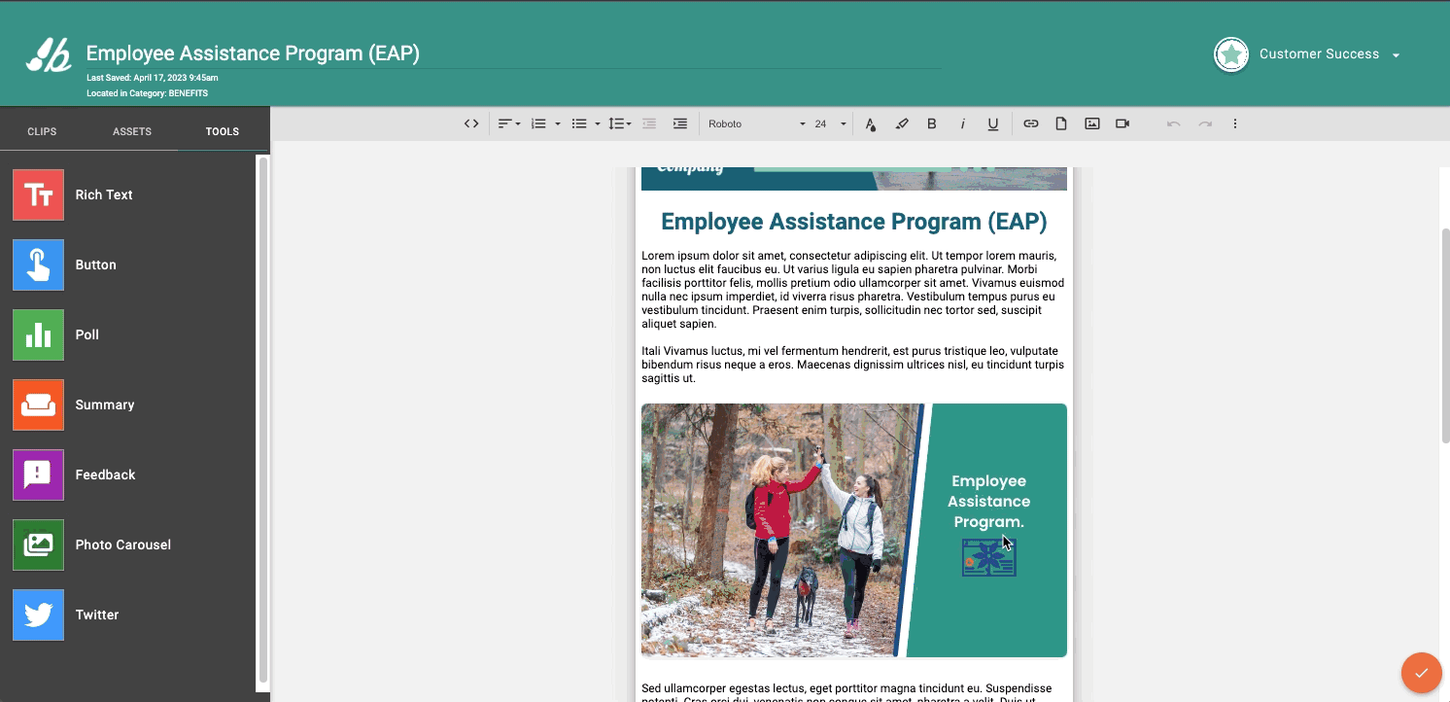Click the redo arrow icon

click(x=1205, y=123)
